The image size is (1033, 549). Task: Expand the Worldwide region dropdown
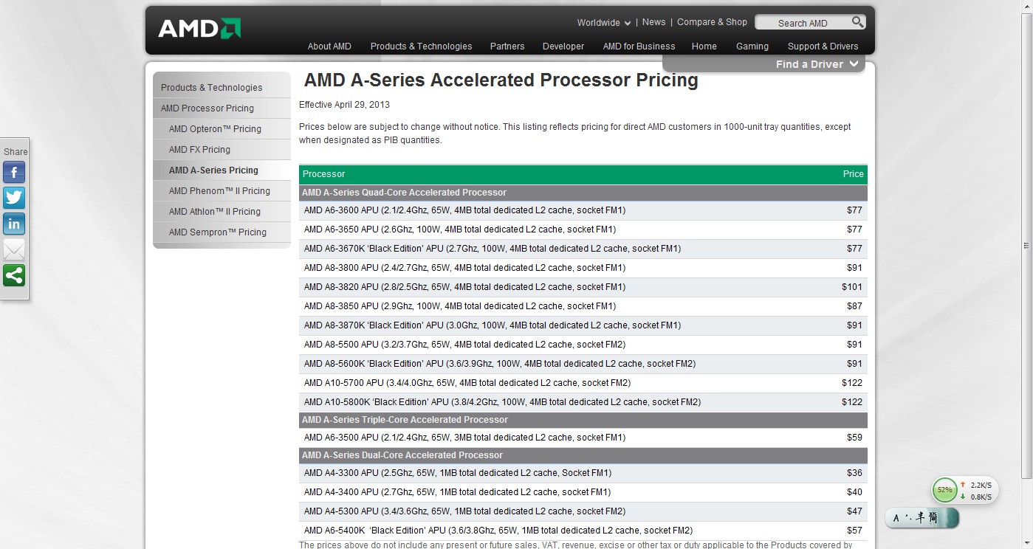[604, 23]
